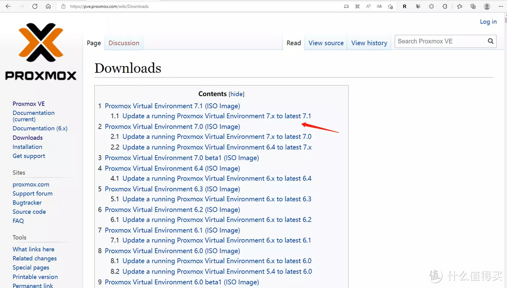The height and width of the screenshot is (288, 507).
Task: Click the Downloads sidebar link
Action: coord(28,138)
